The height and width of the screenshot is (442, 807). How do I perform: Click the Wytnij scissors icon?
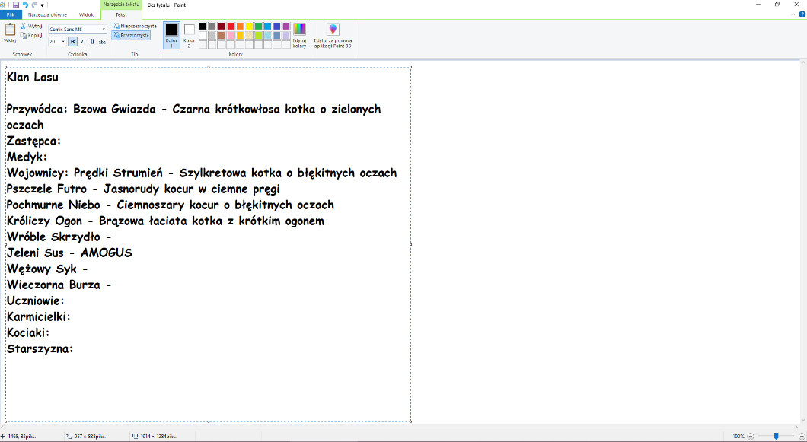pos(24,26)
